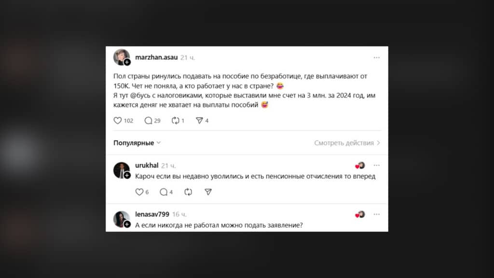Expand the Популярные sorting dropdown
This screenshot has width=494, height=278.
137,143
